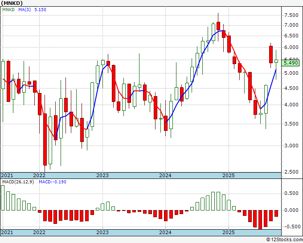Screen dimensions: 303x243
Task: Click the 2.500 price axis label
Action: point(291,172)
